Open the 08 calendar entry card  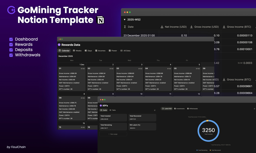pos(72,108)
